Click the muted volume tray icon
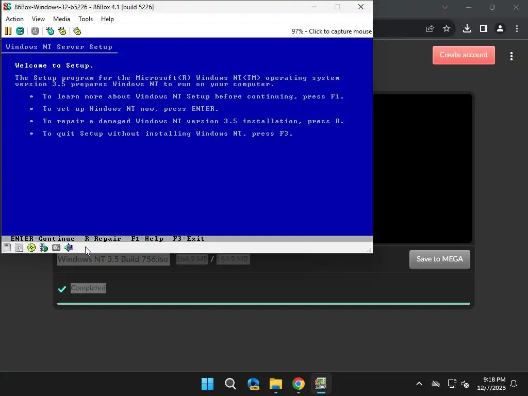528x396 pixels. pyautogui.click(x=465, y=384)
